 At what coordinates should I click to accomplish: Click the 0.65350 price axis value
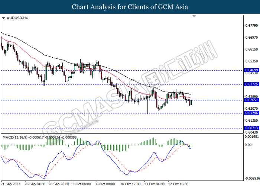pyautogui.click(x=251, y=61)
